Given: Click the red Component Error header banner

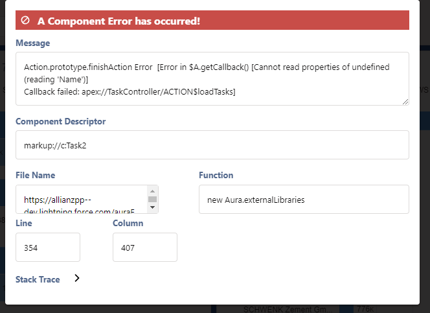Looking at the screenshot, I should point(212,21).
